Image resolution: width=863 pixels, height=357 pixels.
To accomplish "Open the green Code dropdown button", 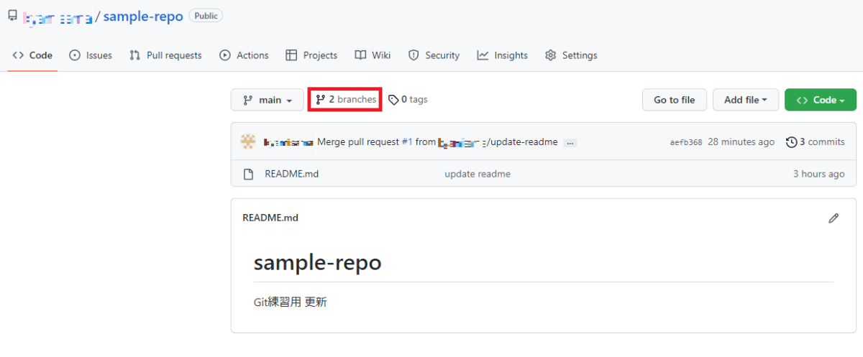I will click(821, 100).
